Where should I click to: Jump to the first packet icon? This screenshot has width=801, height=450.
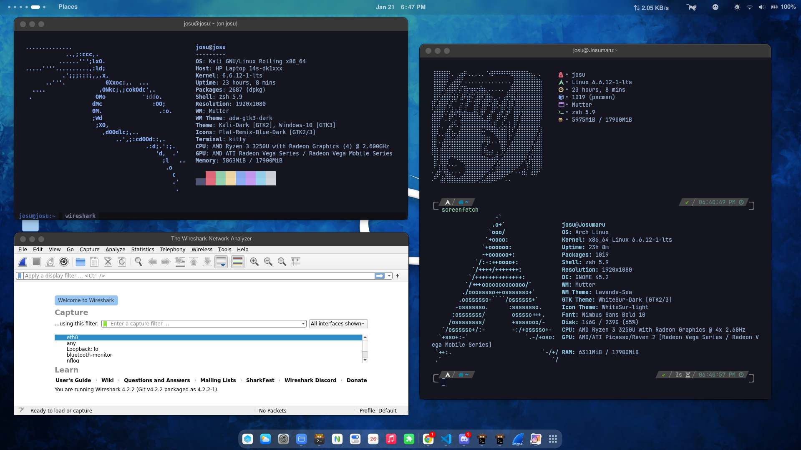(194, 262)
